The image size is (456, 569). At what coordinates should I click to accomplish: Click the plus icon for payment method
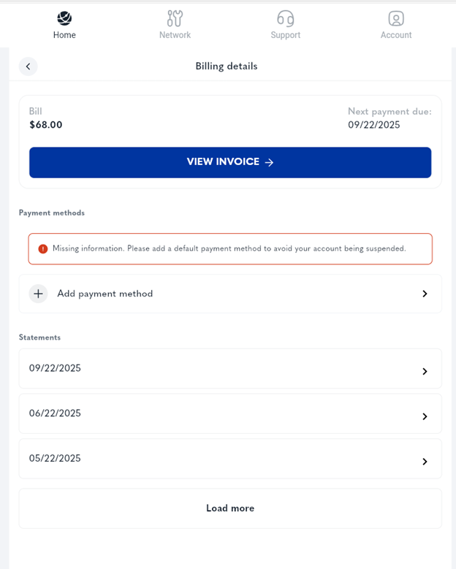38,294
